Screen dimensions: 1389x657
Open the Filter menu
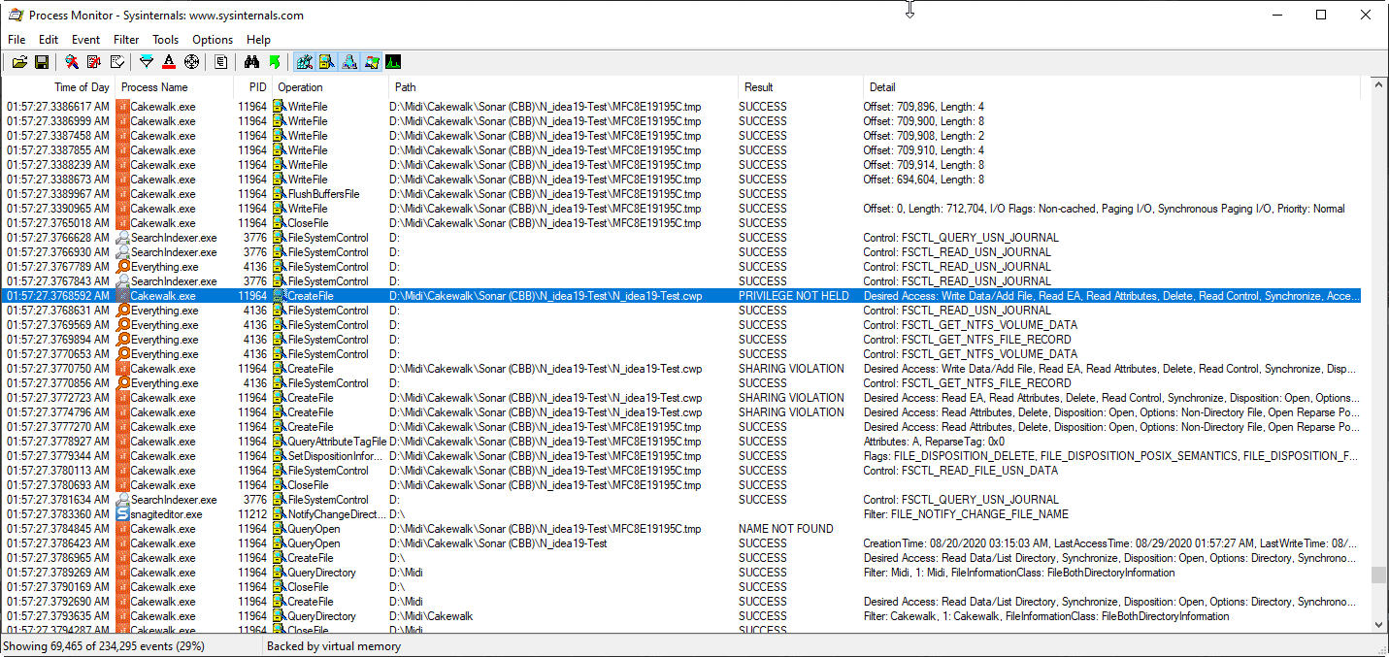(126, 40)
